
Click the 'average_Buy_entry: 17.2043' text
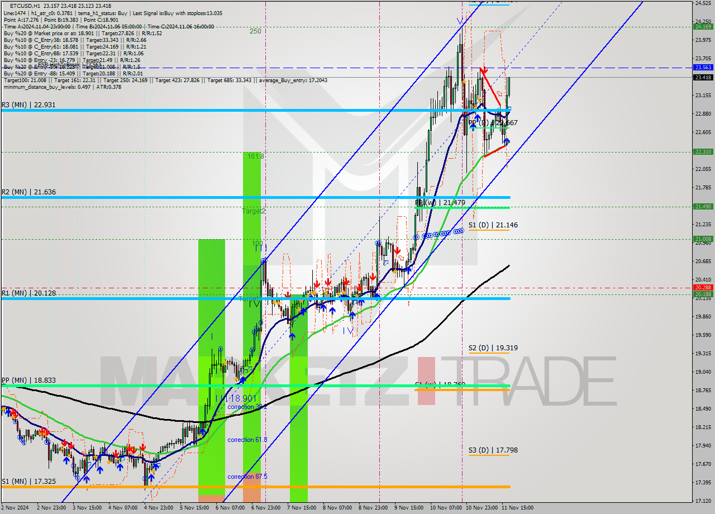293,80
